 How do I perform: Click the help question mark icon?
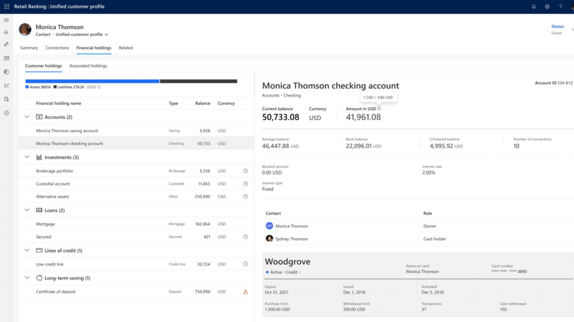561,7
